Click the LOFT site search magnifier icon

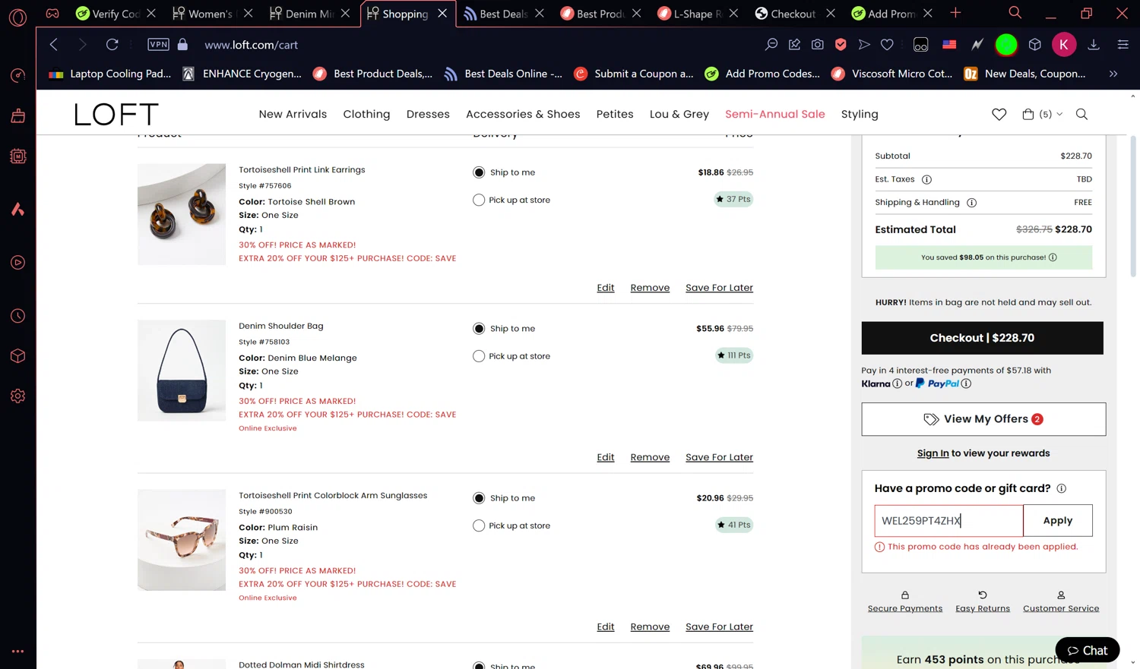point(1081,114)
